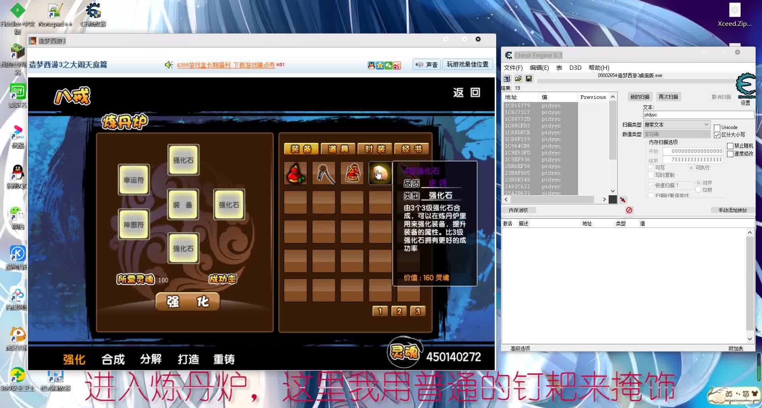The width and height of the screenshot is (762, 408).
Task: Toggle the 区分大小写 case sensitive checkbox
Action: (717, 135)
